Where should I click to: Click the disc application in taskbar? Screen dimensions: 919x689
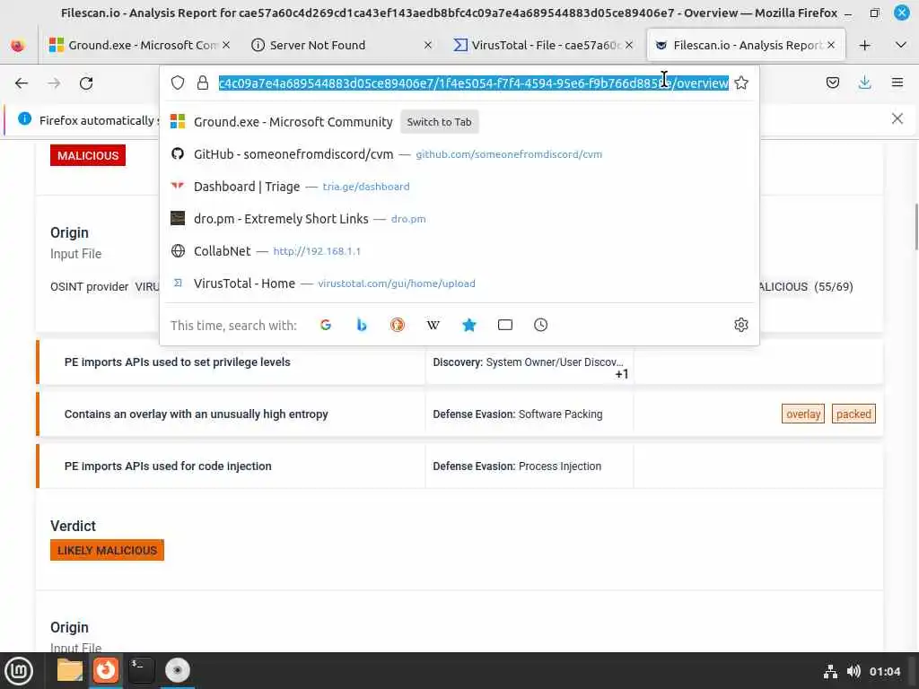(177, 670)
